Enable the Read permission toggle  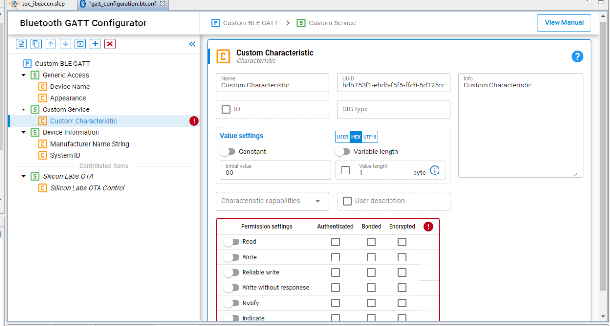pyautogui.click(x=231, y=241)
